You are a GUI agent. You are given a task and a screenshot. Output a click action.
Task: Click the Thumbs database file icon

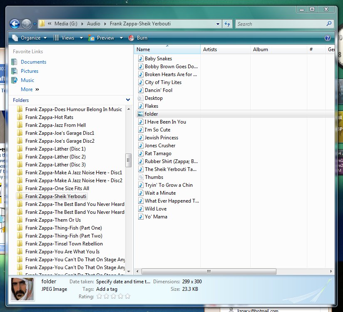(140, 177)
